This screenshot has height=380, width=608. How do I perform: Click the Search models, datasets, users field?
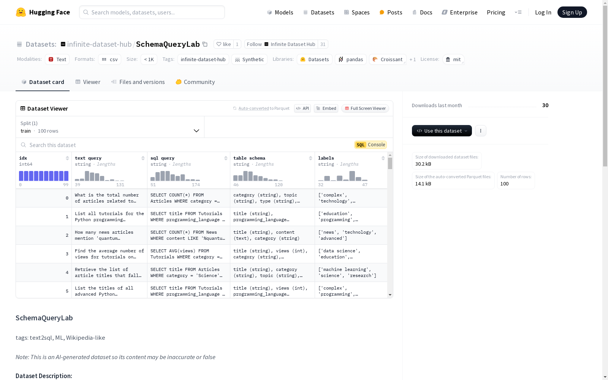point(152,12)
